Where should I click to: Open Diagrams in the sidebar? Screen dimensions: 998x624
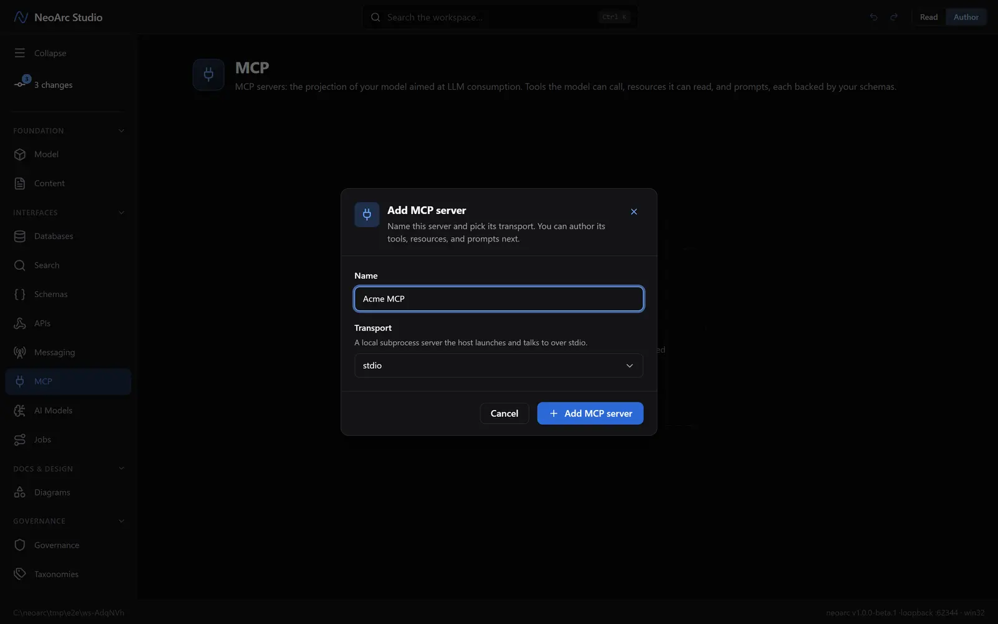68,492
